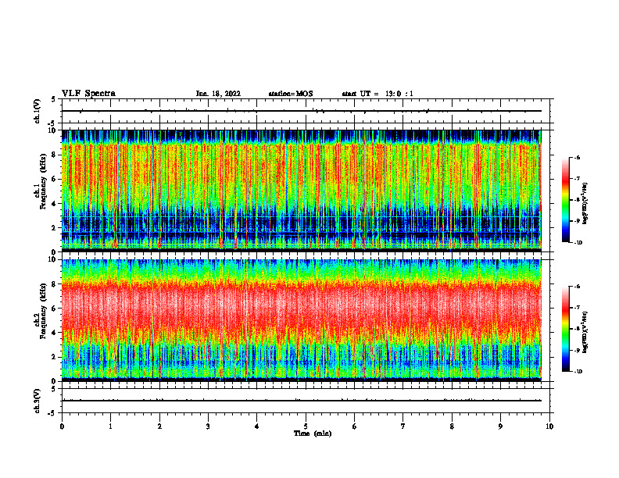The height and width of the screenshot is (478, 619).
Task: Click the time axis tick label "5"
Action: (306, 426)
